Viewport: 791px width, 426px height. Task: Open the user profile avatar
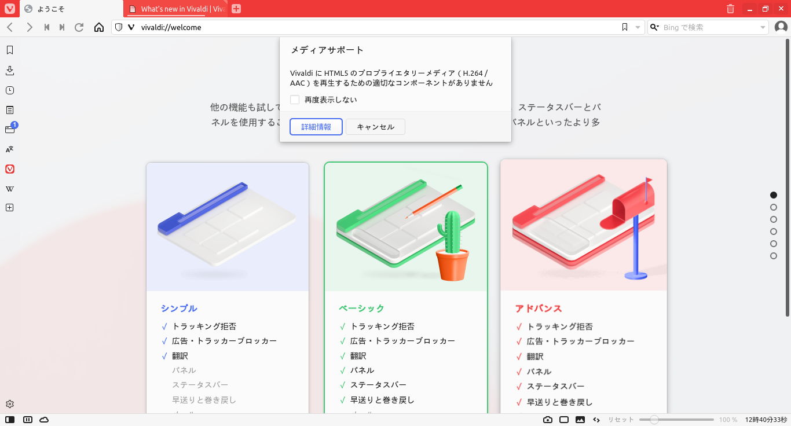point(781,27)
